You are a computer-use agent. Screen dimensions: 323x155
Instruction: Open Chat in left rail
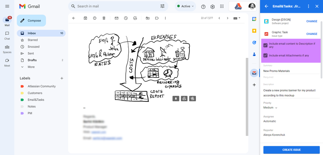[x=7, y=36]
